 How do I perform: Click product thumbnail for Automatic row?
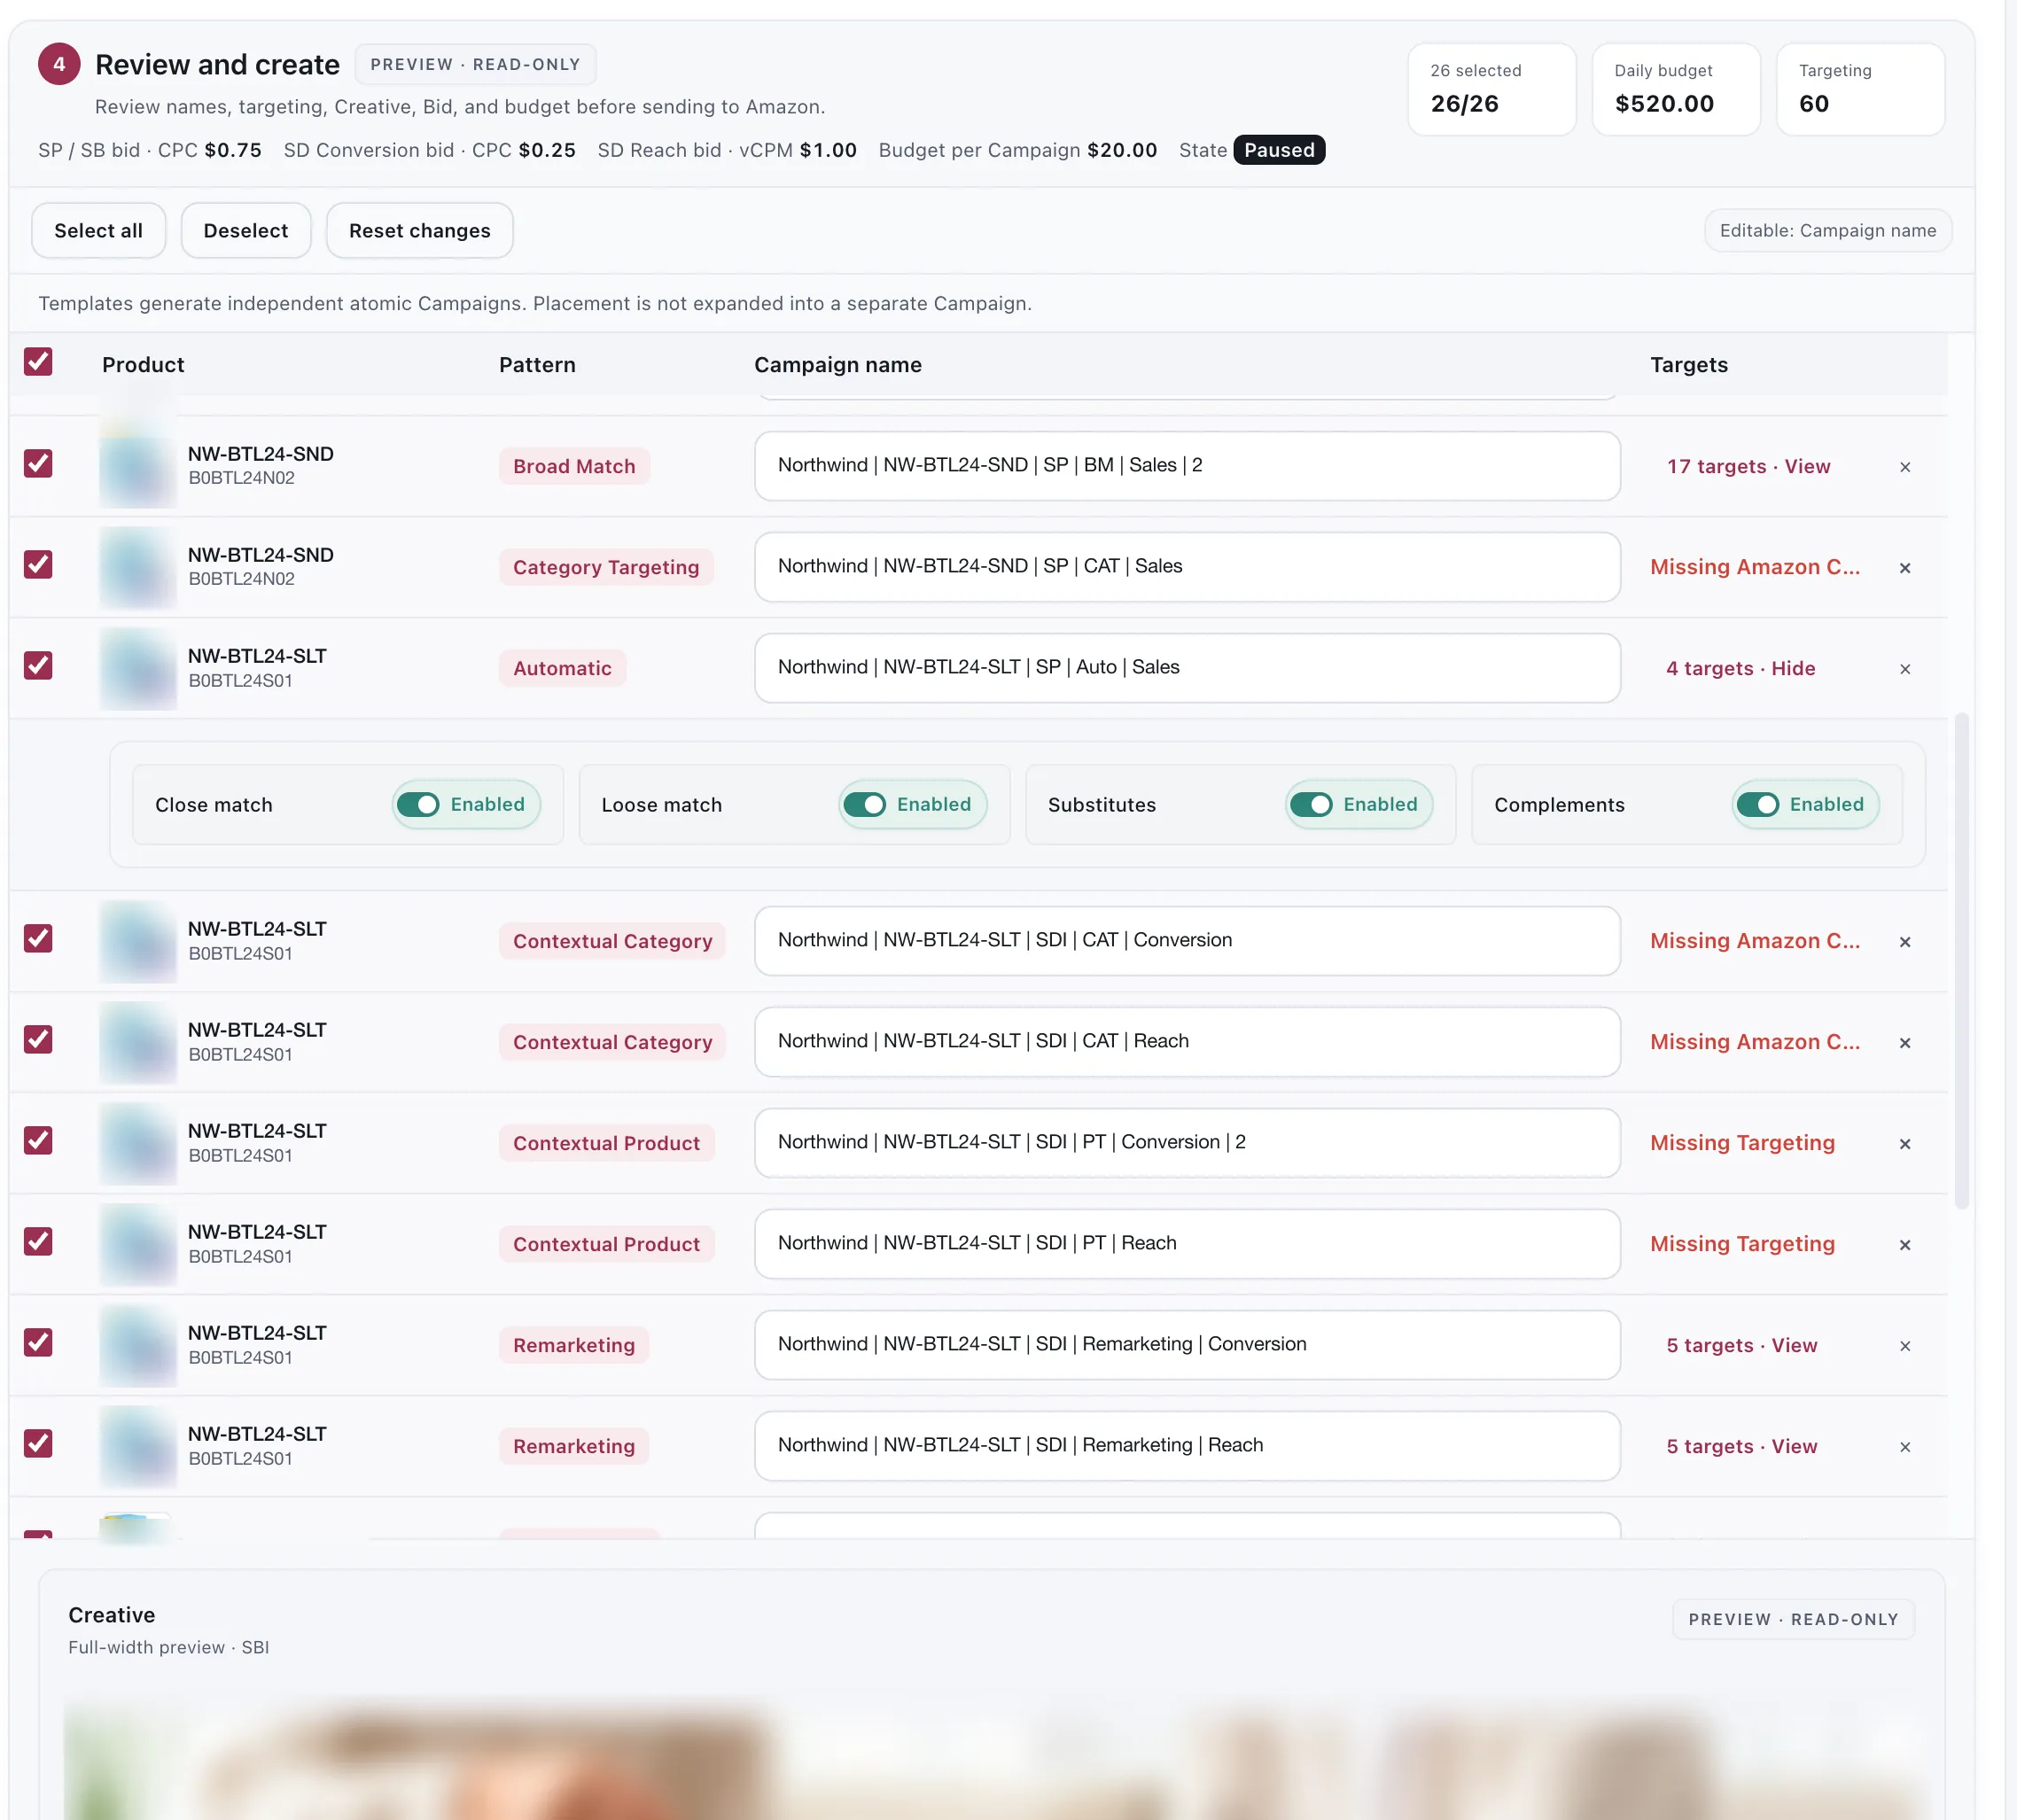[138, 669]
